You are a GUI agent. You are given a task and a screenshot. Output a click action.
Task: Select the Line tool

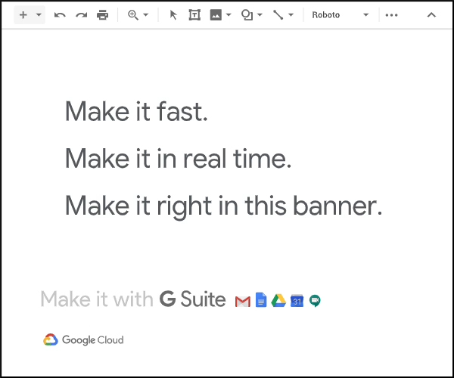[x=278, y=15]
